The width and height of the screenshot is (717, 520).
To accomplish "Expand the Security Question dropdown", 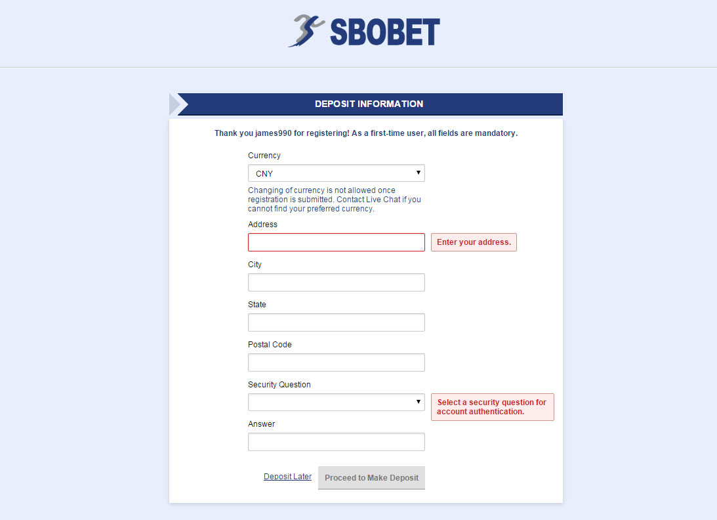I will [336, 402].
